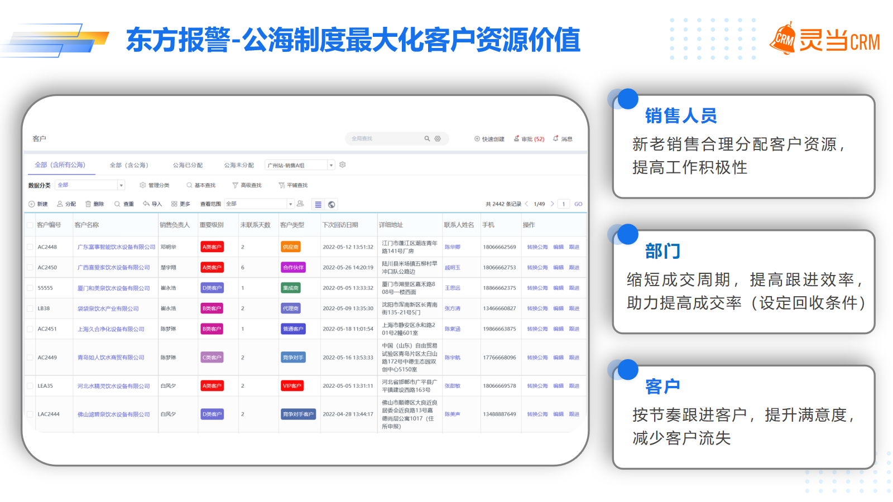The width and height of the screenshot is (893, 502).
Task: Open gear settings beside 广州站-销售A组 dropdown
Action: coord(343,165)
